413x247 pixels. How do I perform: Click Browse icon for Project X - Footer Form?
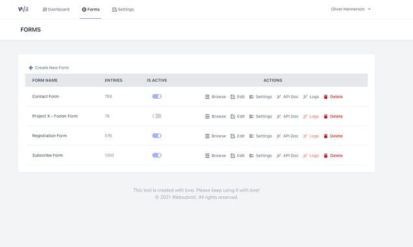(207, 116)
